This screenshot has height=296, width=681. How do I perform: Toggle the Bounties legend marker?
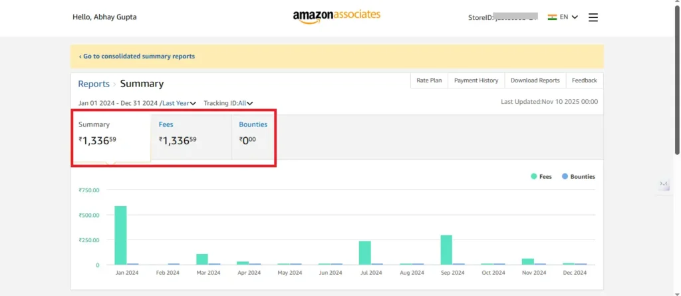pos(565,176)
